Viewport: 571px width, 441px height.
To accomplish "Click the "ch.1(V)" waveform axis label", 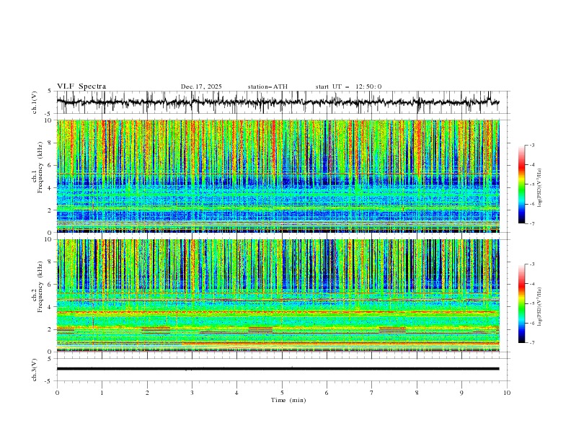I will point(35,102).
